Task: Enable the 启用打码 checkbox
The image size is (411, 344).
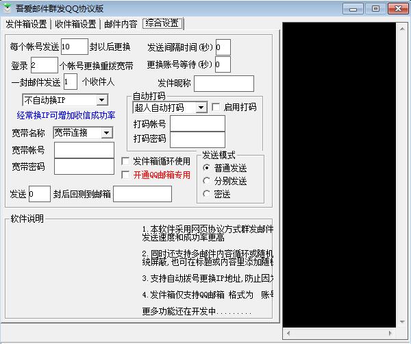Action: coord(216,108)
